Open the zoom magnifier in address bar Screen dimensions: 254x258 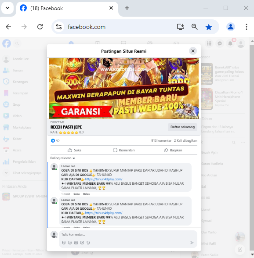point(195,27)
